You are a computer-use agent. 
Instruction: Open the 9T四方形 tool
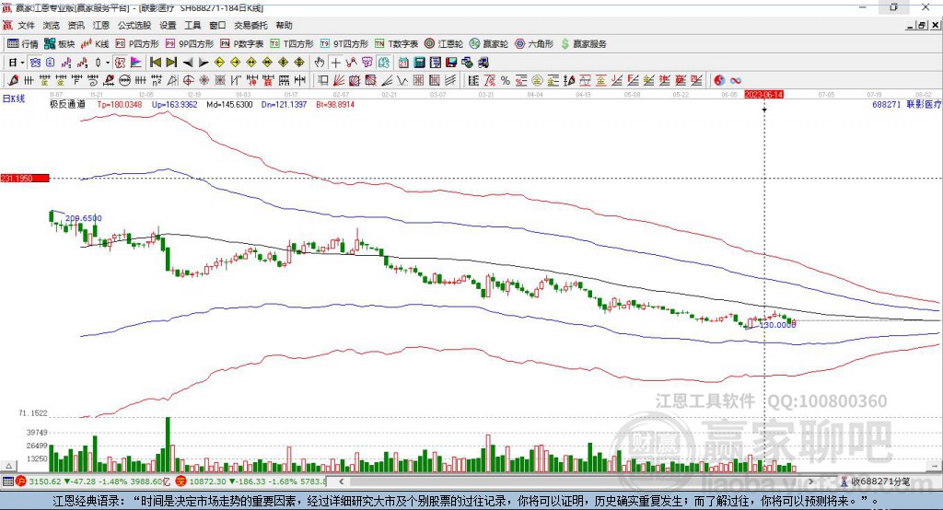pos(344,44)
